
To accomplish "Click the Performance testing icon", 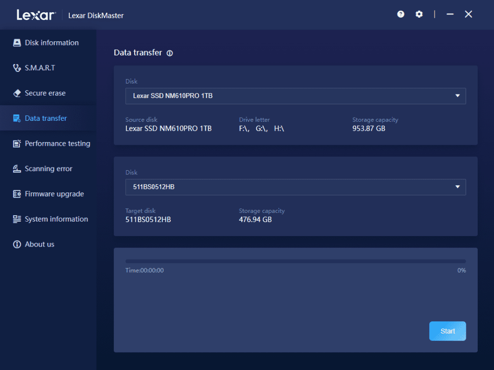I will tap(17, 143).
